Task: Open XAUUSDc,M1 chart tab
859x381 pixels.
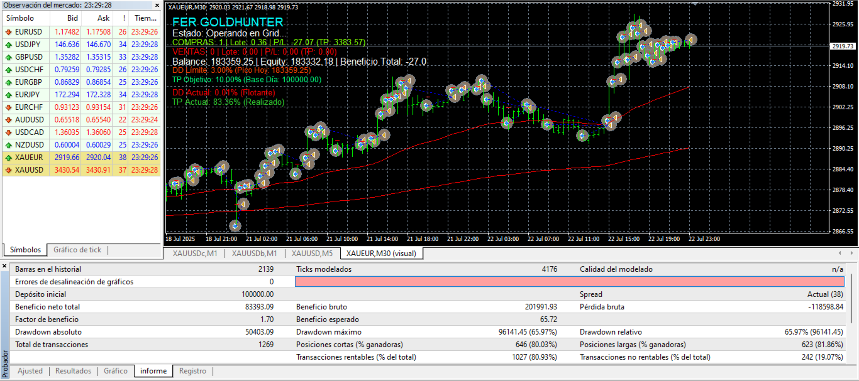Action: click(x=194, y=254)
